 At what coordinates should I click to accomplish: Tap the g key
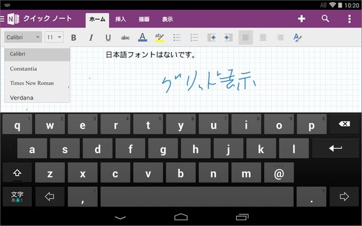(163, 149)
